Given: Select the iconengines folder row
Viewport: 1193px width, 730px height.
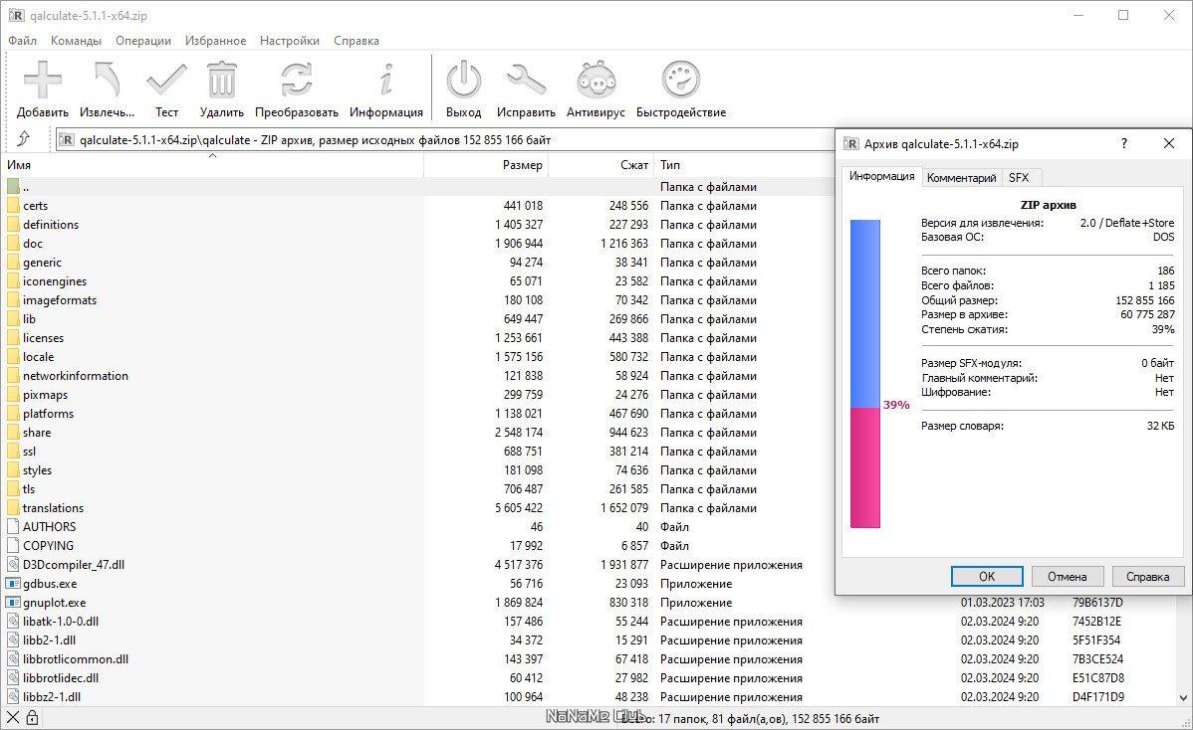Looking at the screenshot, I should coord(417,281).
